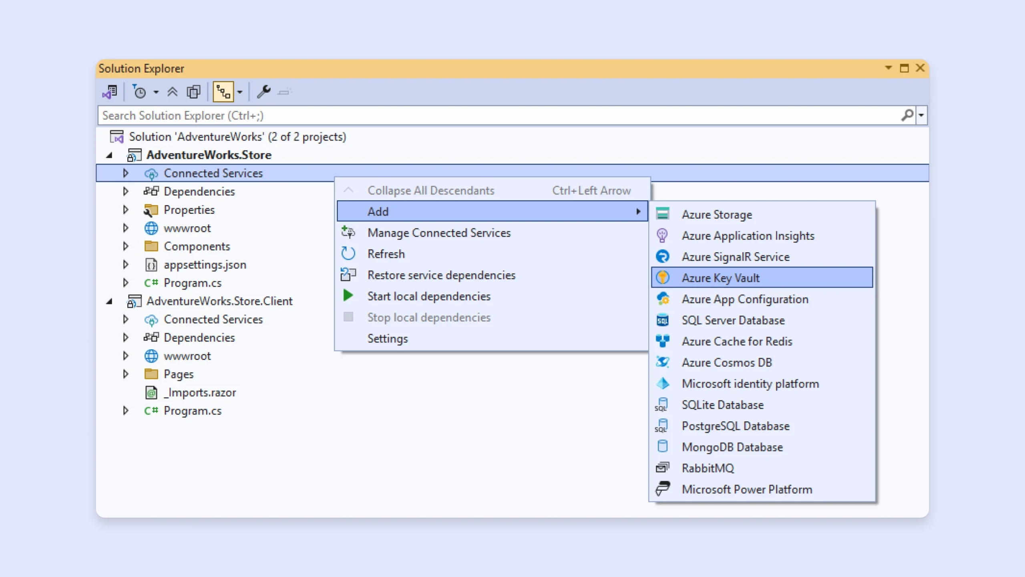Collapse the AdventureWorks.Store.Client project node
Image resolution: width=1025 pixels, height=577 pixels.
tap(109, 301)
